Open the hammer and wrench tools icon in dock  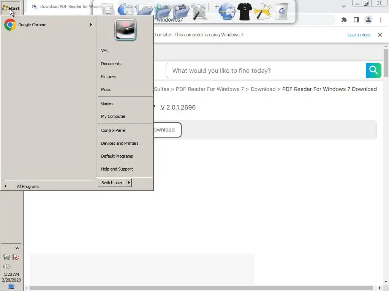199,11
